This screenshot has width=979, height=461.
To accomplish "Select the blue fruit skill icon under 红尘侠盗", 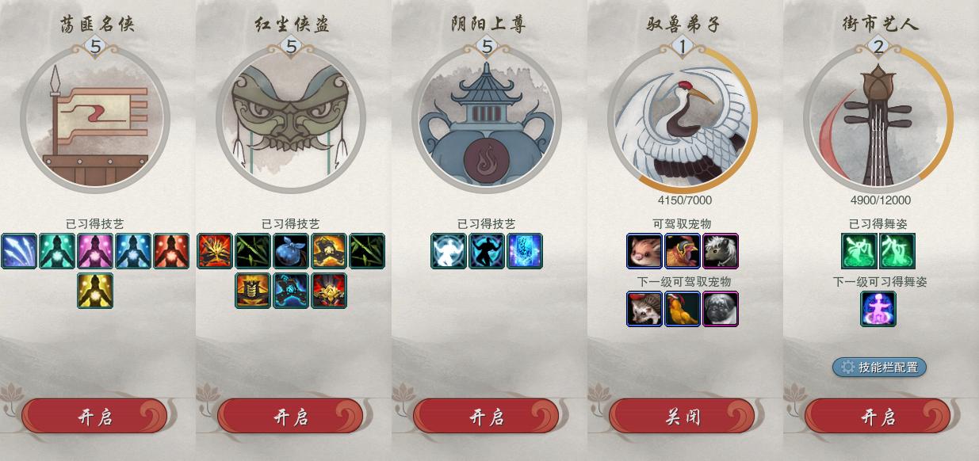I will [291, 251].
